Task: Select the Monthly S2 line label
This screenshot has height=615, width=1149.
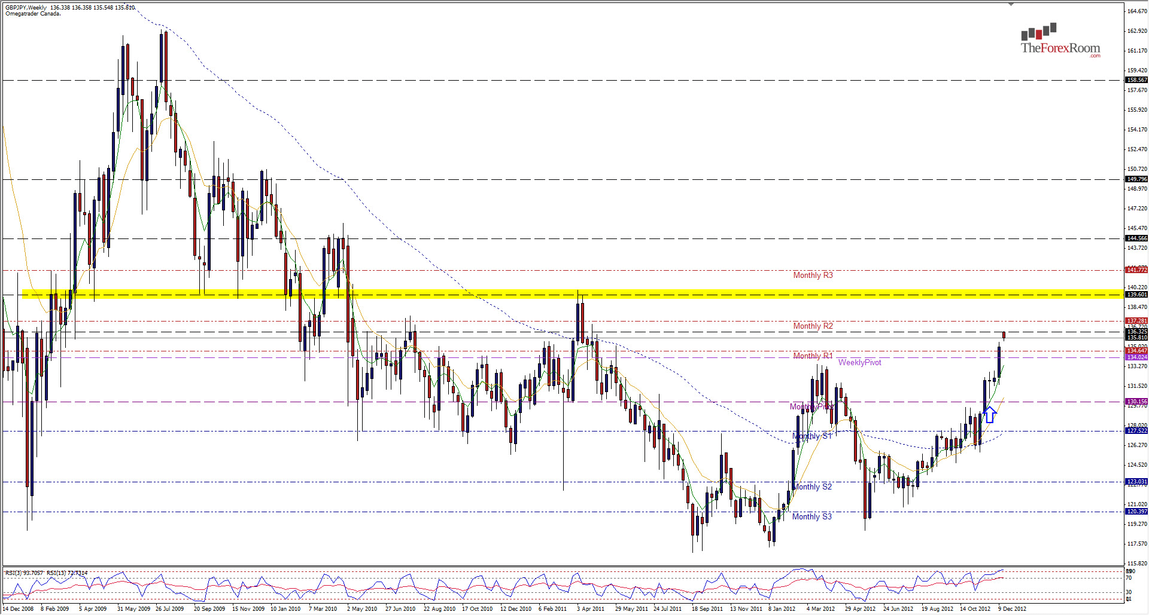Action: click(812, 487)
